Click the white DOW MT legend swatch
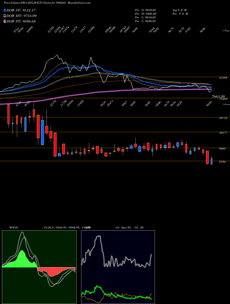The image size is (230, 304). pos(5,16)
